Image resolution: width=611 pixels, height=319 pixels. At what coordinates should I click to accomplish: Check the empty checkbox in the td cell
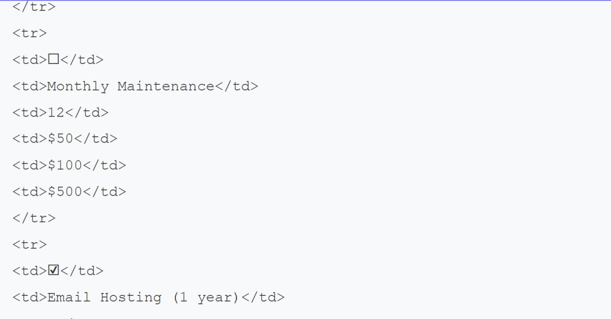click(x=53, y=59)
